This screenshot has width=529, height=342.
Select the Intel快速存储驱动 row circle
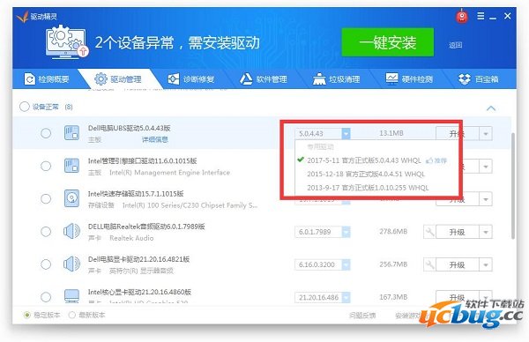(46, 198)
